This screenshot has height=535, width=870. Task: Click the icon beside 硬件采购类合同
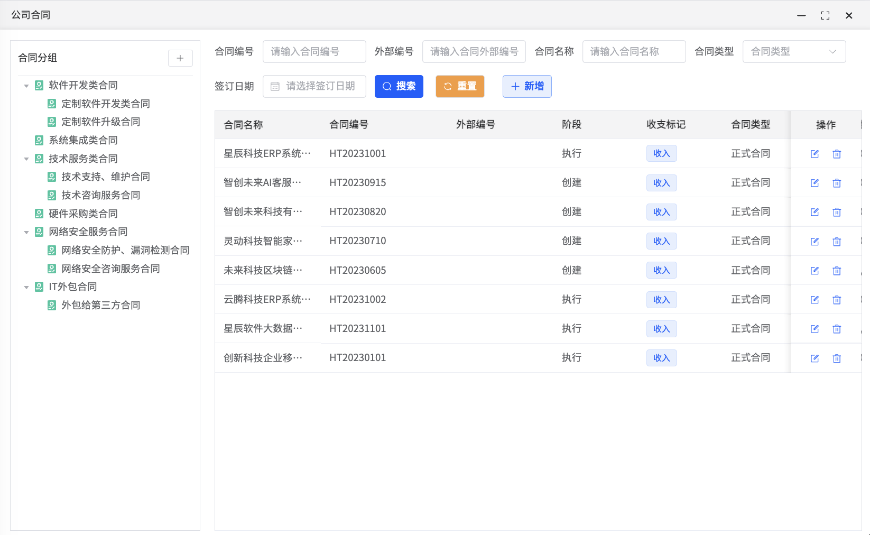pyautogui.click(x=39, y=214)
